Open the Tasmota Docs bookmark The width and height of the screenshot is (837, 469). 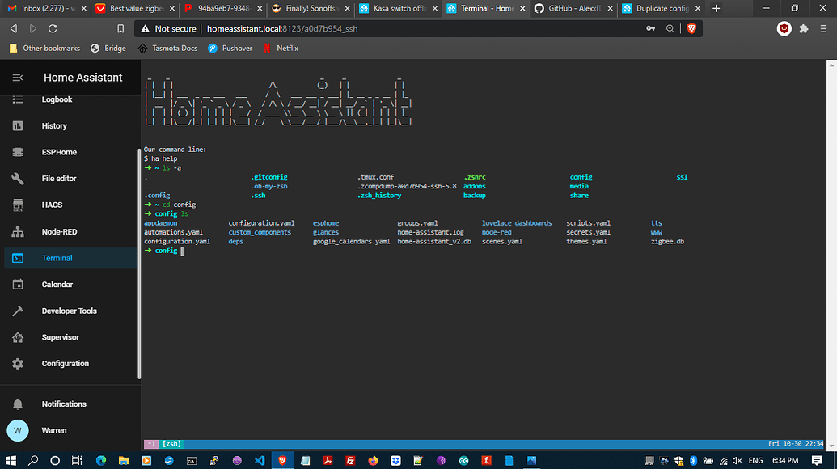tap(167, 48)
